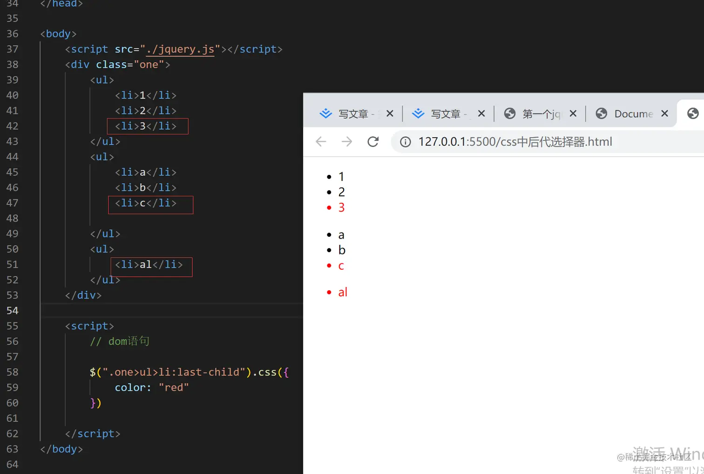Viewport: 704px width, 474px height.
Task: Open the site information icon beside the URL
Action: coord(406,142)
